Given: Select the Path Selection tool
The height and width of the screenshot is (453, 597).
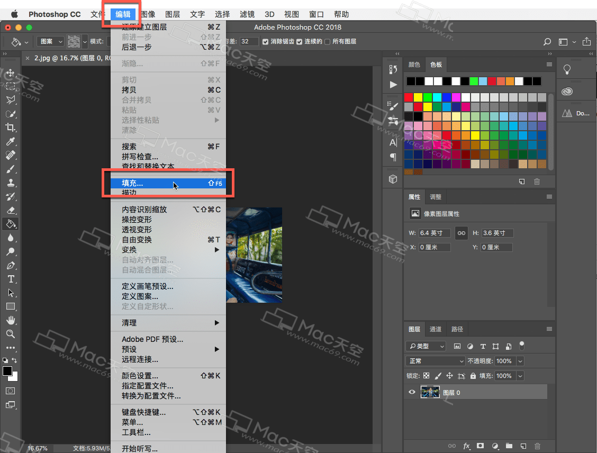Looking at the screenshot, I should point(11,293).
